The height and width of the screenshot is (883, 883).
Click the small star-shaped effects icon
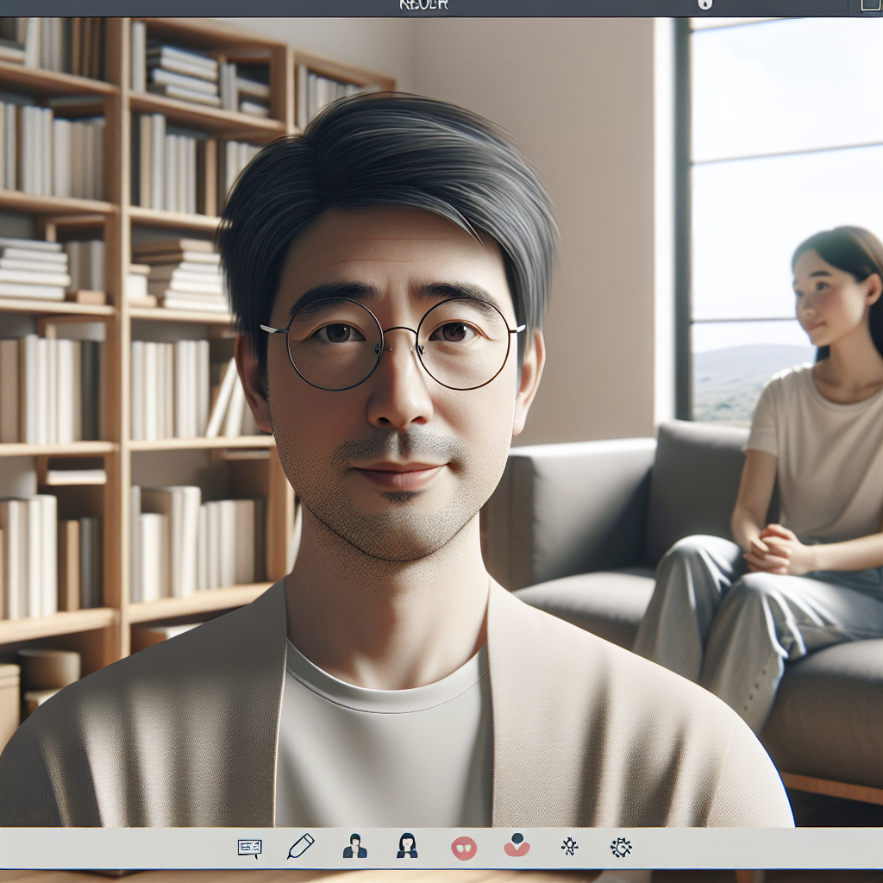point(569,847)
